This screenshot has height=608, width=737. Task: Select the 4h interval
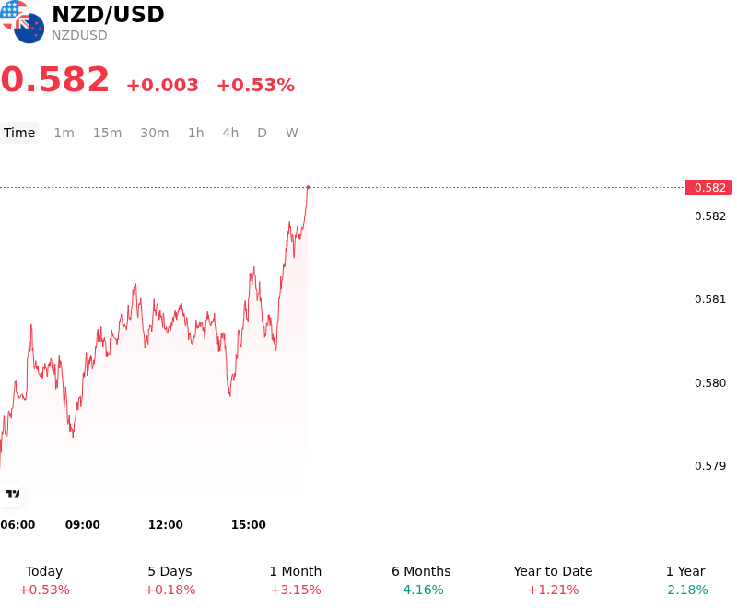click(230, 133)
